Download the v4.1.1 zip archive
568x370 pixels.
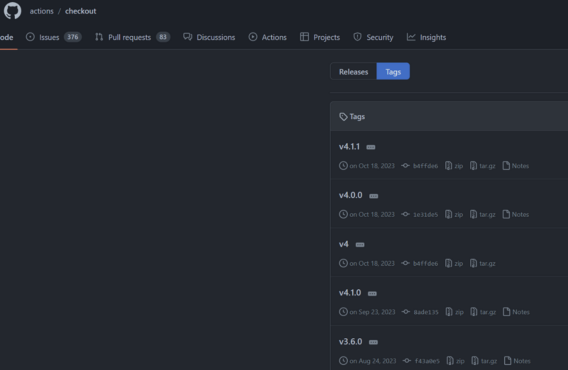pos(454,166)
